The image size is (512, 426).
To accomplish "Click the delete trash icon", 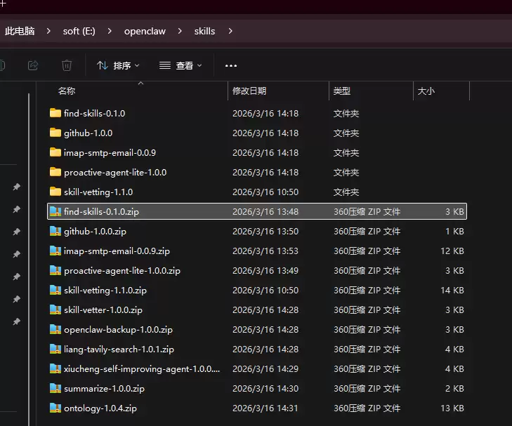I will pyautogui.click(x=67, y=65).
